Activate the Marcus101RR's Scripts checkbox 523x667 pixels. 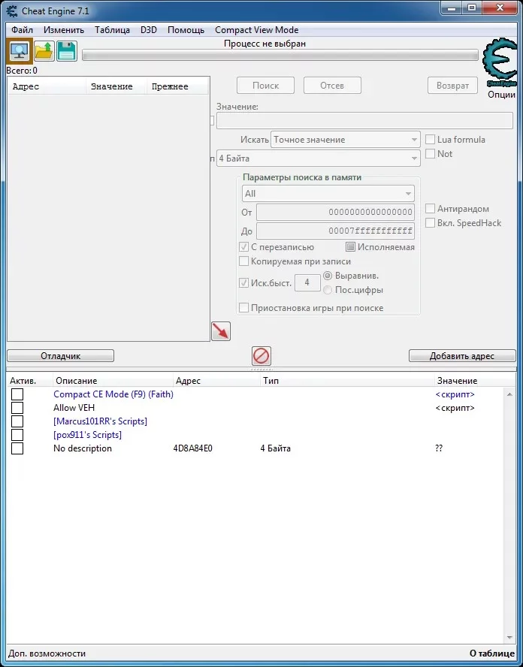tap(17, 421)
